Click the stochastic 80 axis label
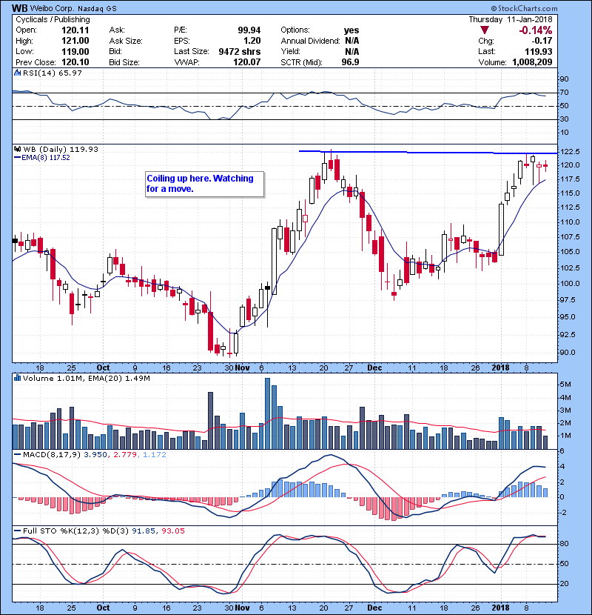 pyautogui.click(x=564, y=544)
